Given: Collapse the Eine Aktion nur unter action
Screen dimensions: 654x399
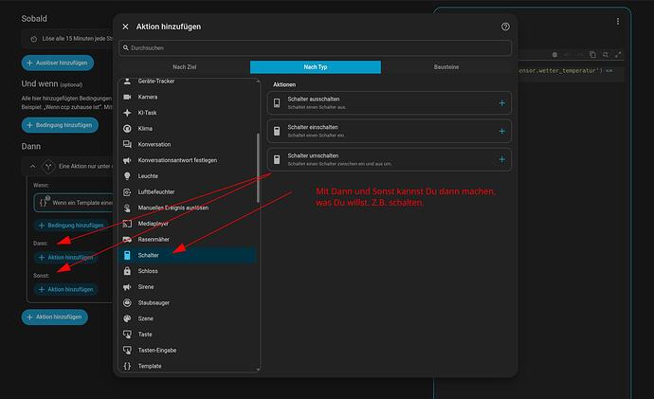Looking at the screenshot, I should (33, 167).
